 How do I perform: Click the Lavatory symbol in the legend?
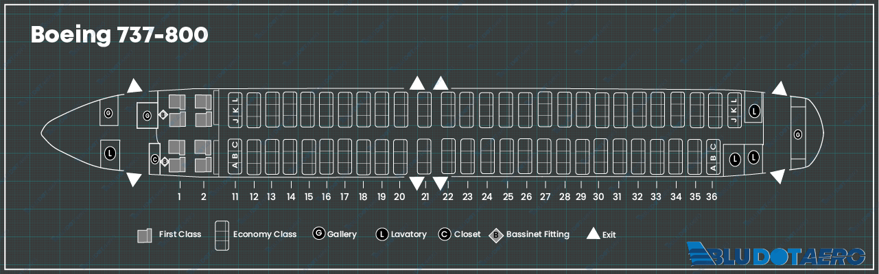(x=382, y=234)
